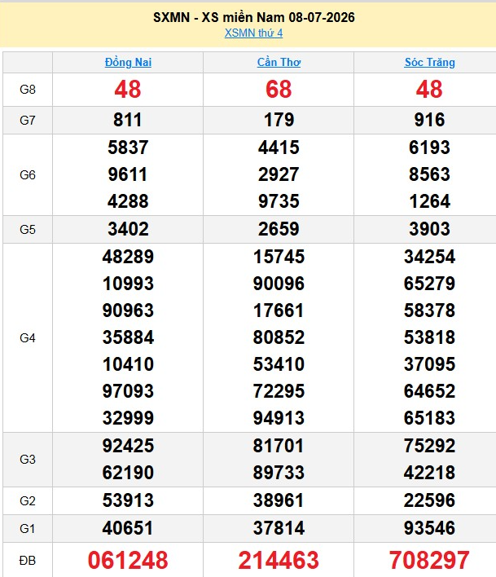Click the Đồng Nai G1 number 40651
Viewport: 496px width, 577px height.
point(128,528)
